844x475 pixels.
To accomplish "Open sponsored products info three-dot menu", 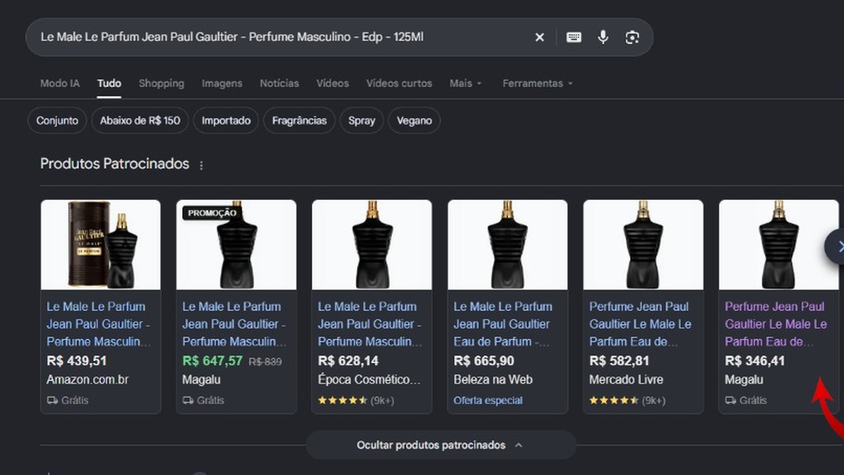I will (x=201, y=165).
